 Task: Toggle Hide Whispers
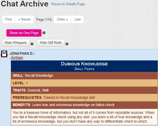click(16, 43)
